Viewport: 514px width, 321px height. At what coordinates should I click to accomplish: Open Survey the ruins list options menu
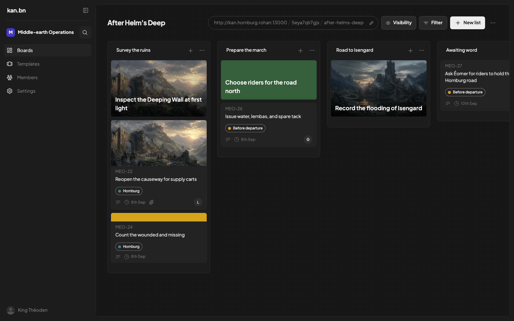click(202, 50)
